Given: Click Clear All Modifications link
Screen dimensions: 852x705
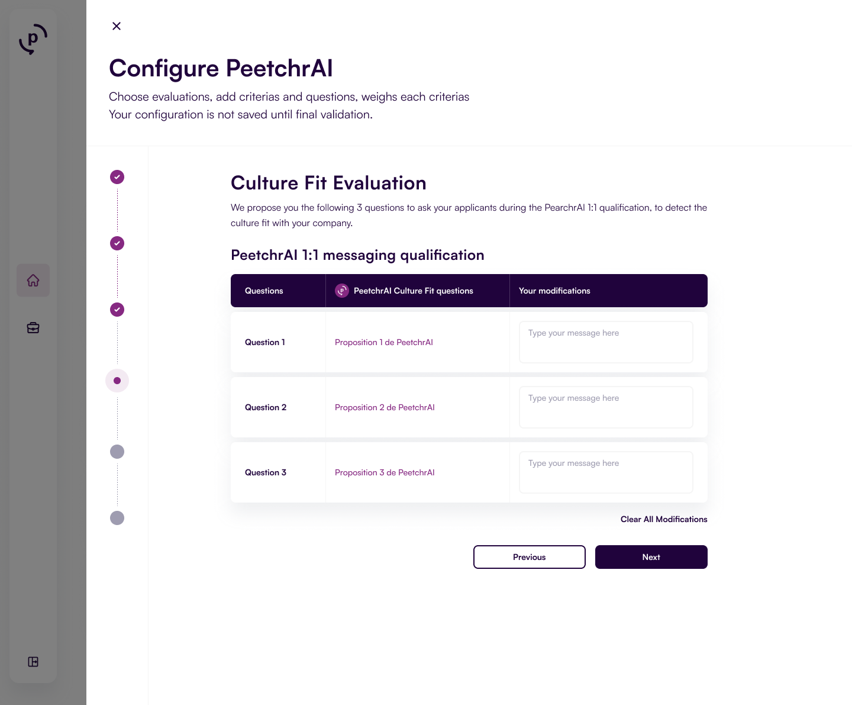Looking at the screenshot, I should (x=664, y=519).
